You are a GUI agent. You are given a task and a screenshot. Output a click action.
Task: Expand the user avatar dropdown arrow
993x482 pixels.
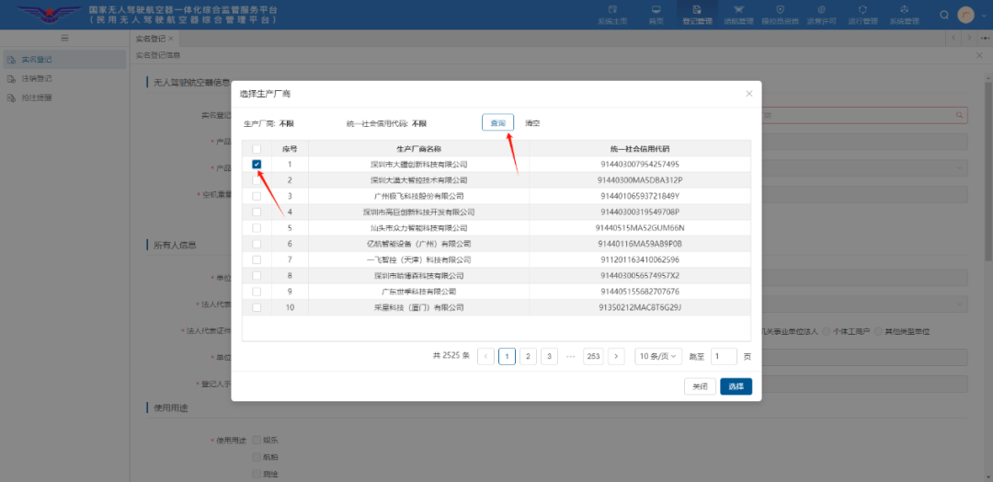click(x=982, y=15)
